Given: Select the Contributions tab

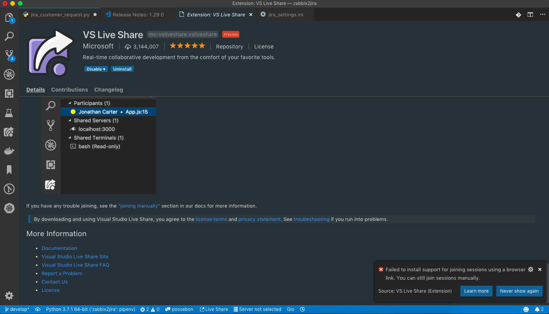Looking at the screenshot, I should (x=69, y=90).
